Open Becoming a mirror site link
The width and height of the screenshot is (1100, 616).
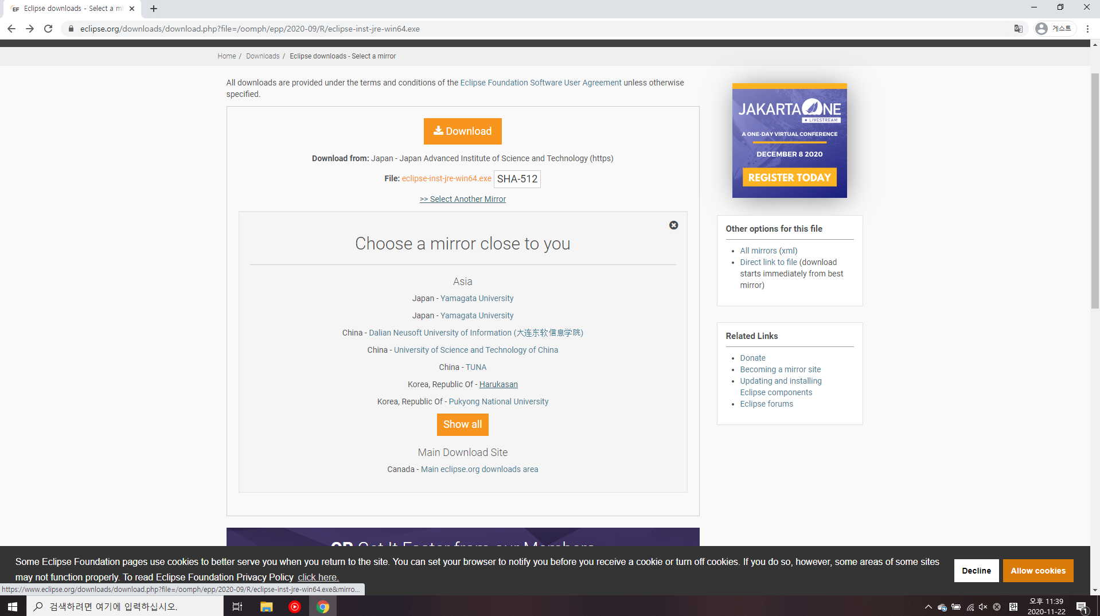[780, 369]
